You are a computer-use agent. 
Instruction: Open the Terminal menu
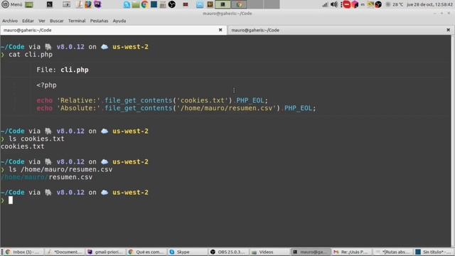tap(77, 21)
